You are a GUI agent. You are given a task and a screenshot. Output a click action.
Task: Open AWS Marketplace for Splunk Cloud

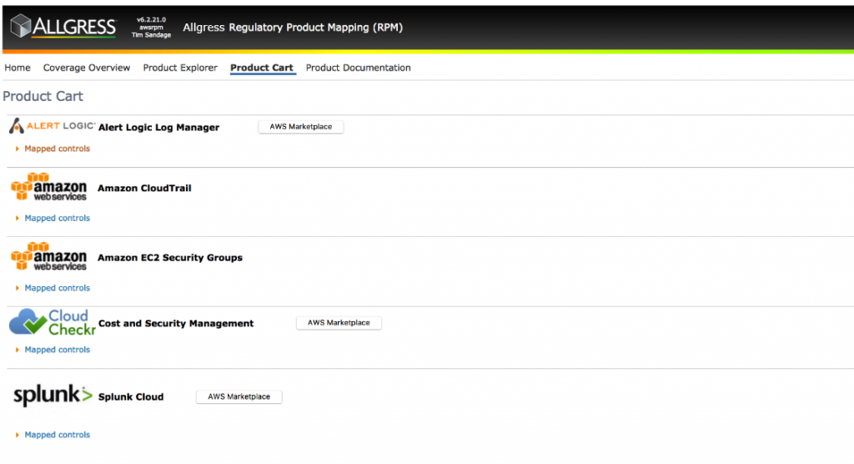239,397
